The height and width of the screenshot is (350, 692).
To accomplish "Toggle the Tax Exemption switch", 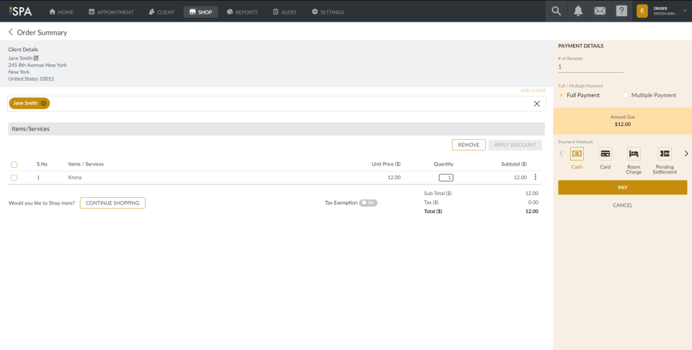I will click(368, 203).
